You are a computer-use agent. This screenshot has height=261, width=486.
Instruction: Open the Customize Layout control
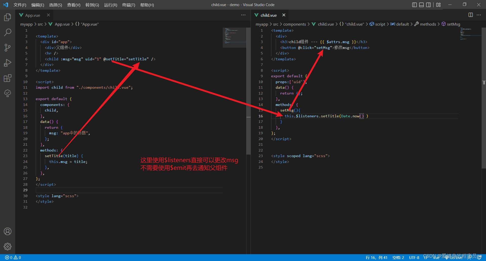click(x=438, y=5)
